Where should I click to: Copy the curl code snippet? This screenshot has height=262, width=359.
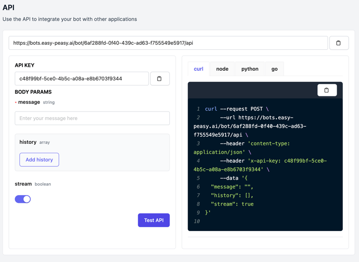click(x=327, y=90)
